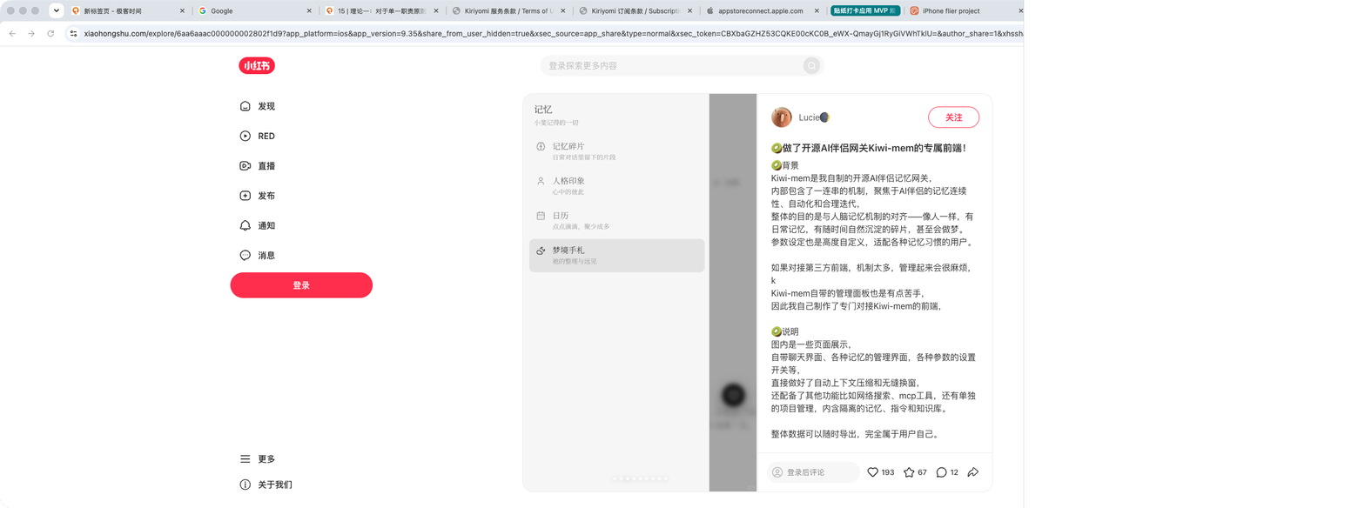Like the post via the heart icon
The width and height of the screenshot is (1365, 508).
click(874, 472)
